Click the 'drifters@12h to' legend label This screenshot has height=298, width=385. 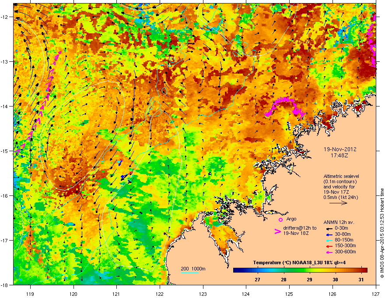click(300, 228)
